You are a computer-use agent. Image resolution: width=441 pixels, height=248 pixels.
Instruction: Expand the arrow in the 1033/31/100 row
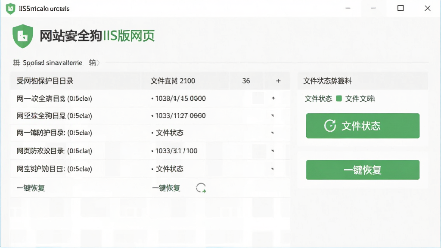click(272, 151)
